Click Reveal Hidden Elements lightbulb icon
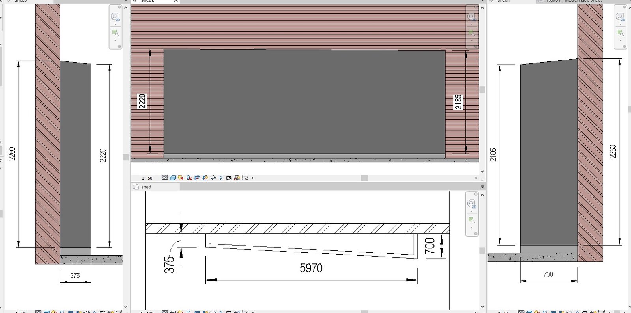The width and height of the screenshot is (631, 313). point(221,178)
